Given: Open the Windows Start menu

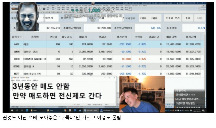Looking at the screenshot, I should point(12,110).
